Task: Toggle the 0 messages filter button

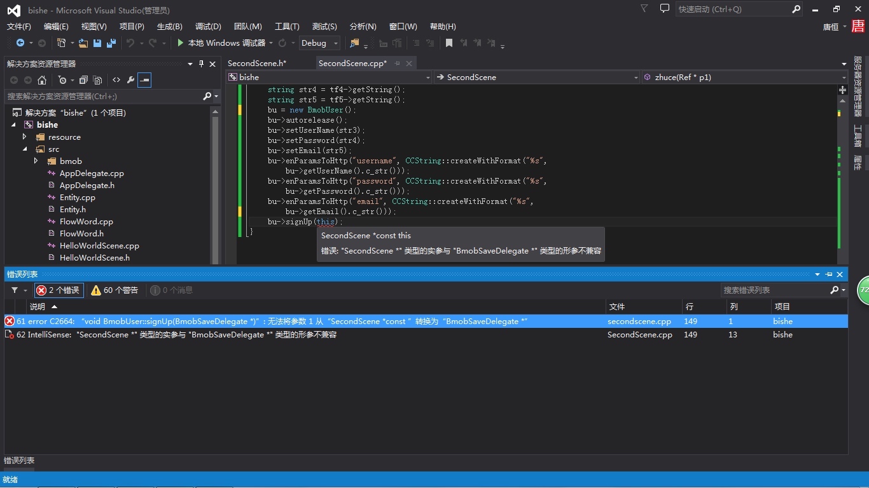Action: pyautogui.click(x=172, y=290)
